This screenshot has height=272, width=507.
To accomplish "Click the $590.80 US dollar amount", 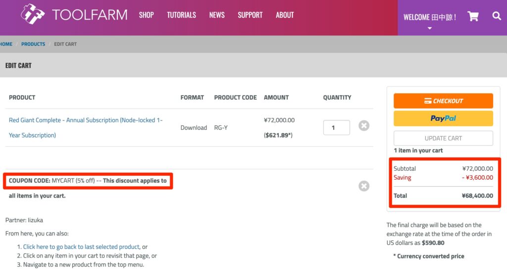I will point(433,243).
